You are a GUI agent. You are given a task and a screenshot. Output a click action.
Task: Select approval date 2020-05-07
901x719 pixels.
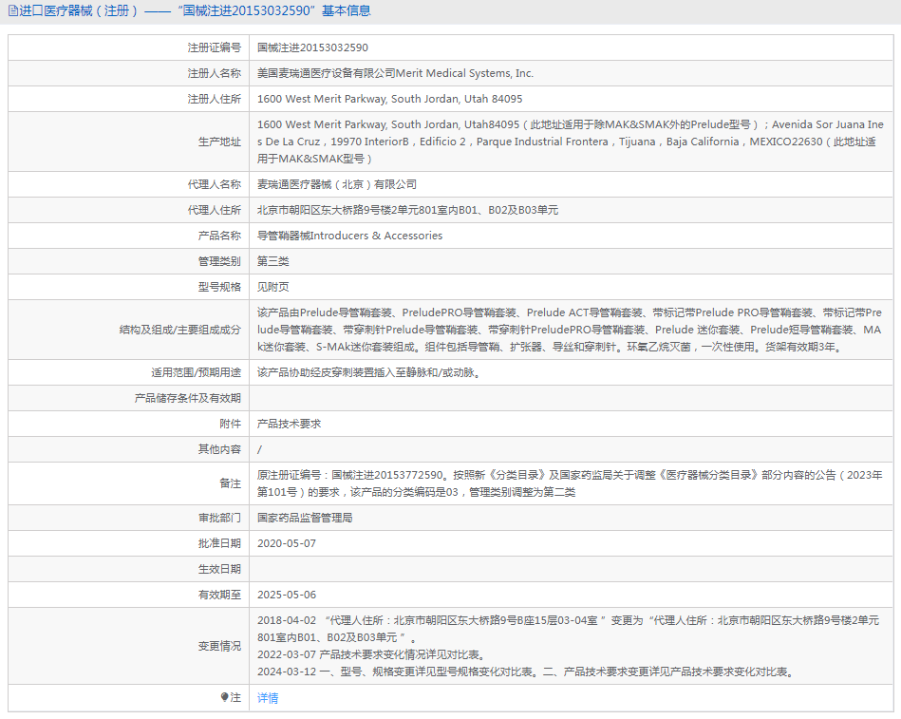point(287,543)
